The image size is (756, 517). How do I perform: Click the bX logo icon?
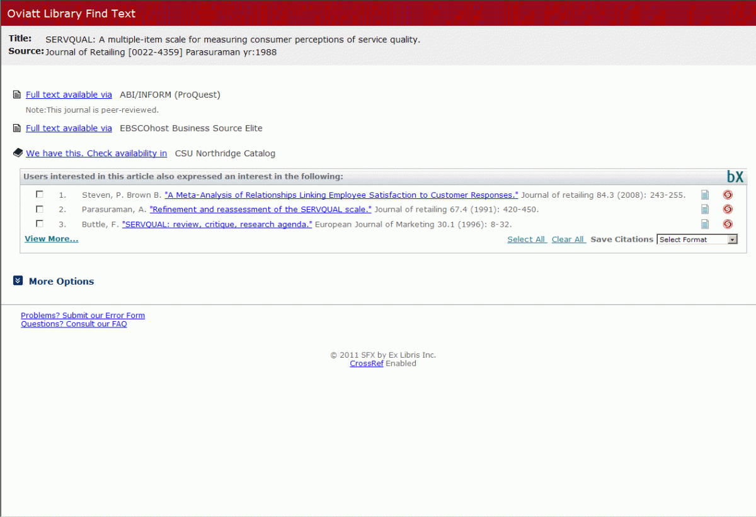pos(735,177)
